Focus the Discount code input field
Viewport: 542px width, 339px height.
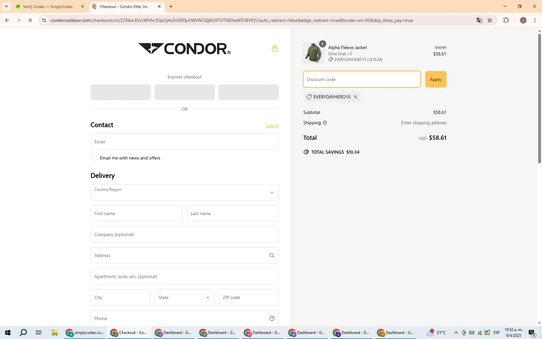362,79
